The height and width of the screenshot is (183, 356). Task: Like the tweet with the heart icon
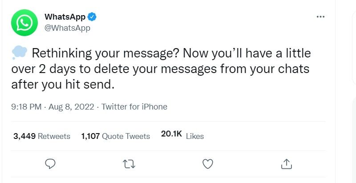207,164
